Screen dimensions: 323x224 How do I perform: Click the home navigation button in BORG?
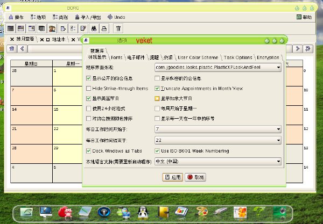[x=12, y=49]
